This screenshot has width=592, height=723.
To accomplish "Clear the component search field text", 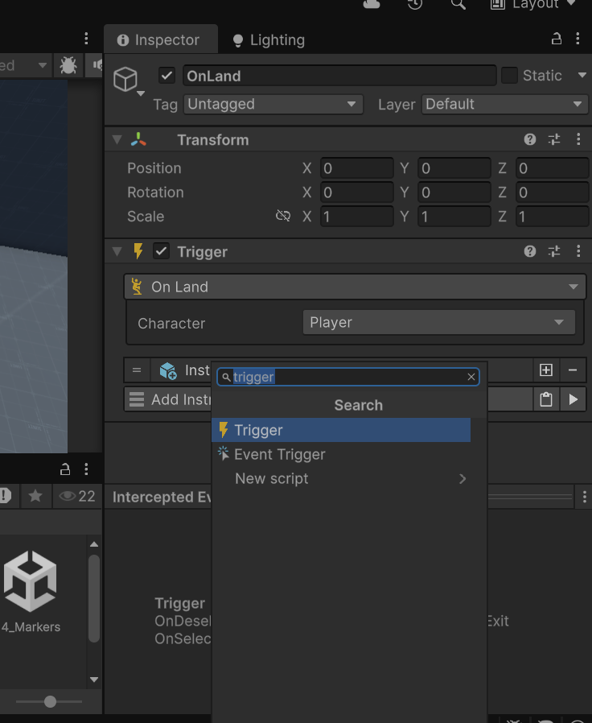I will pos(471,377).
